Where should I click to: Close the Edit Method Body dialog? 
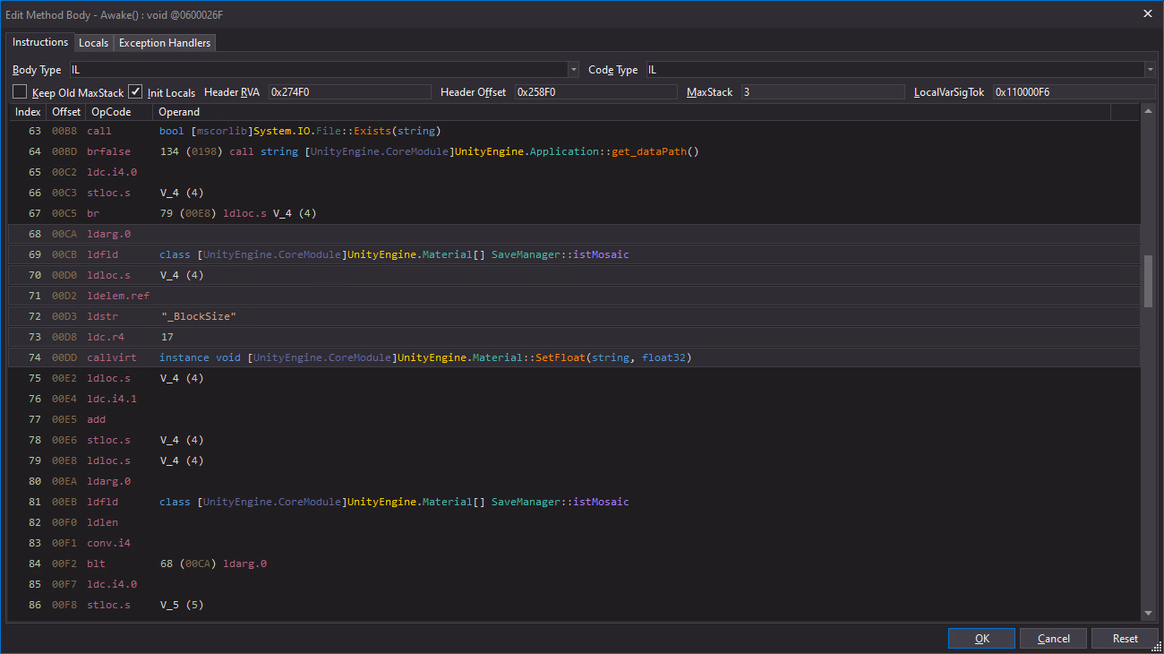point(1148,13)
